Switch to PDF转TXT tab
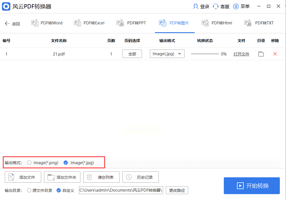Image resolution: width=286 pixels, height=200 pixels. [x=259, y=23]
